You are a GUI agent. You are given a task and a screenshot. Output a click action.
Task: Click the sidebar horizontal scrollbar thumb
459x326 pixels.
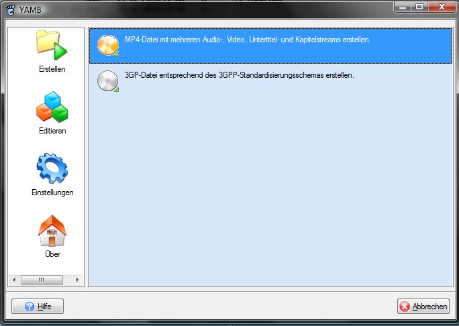[42, 280]
